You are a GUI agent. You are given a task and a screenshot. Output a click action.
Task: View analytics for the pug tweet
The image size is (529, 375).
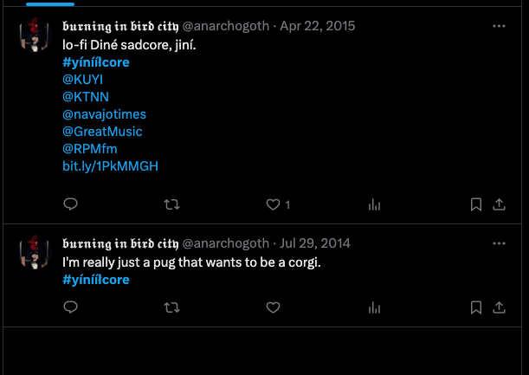coord(374,307)
